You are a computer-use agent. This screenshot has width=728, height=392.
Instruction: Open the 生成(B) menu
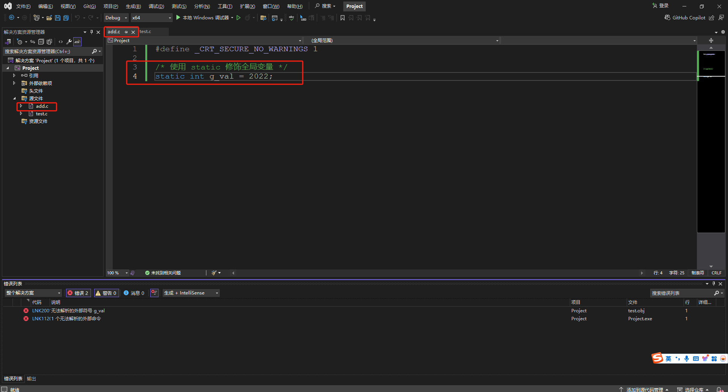point(134,6)
